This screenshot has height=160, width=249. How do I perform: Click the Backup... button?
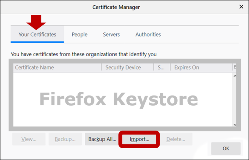65,139
